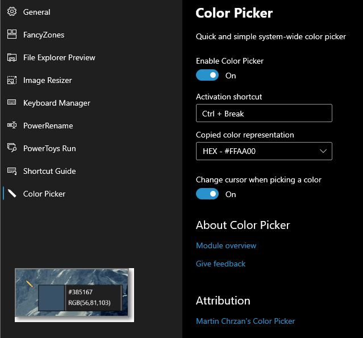Click the Ctrl + Break activation shortcut field
Viewport: 363px width, 338px height.
tap(264, 113)
